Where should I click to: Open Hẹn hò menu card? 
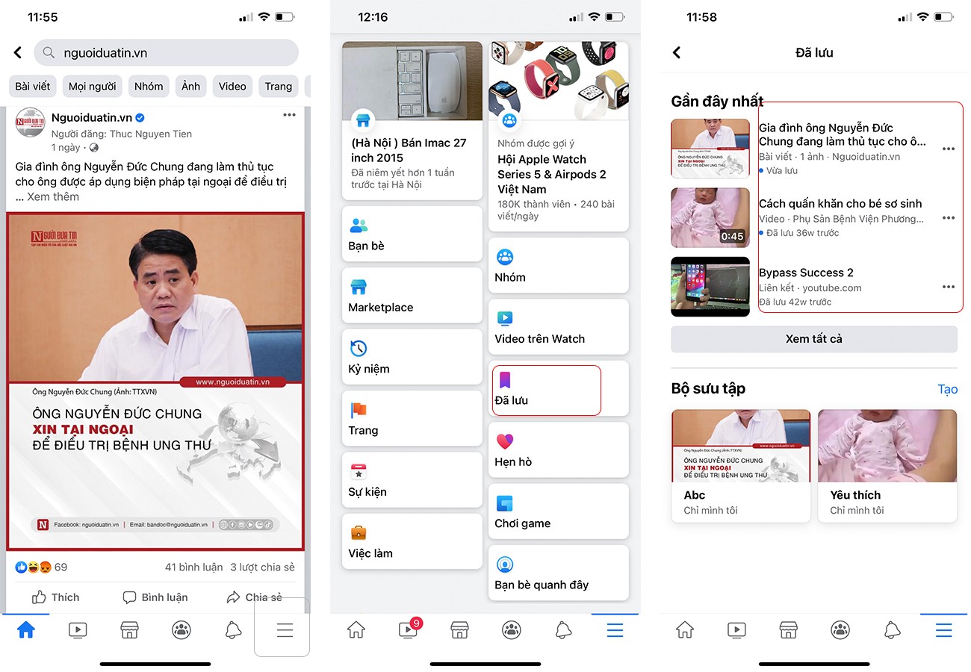tap(559, 449)
